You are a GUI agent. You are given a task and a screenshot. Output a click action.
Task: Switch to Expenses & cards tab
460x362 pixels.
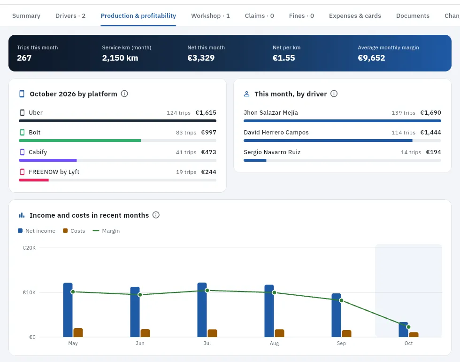click(355, 16)
